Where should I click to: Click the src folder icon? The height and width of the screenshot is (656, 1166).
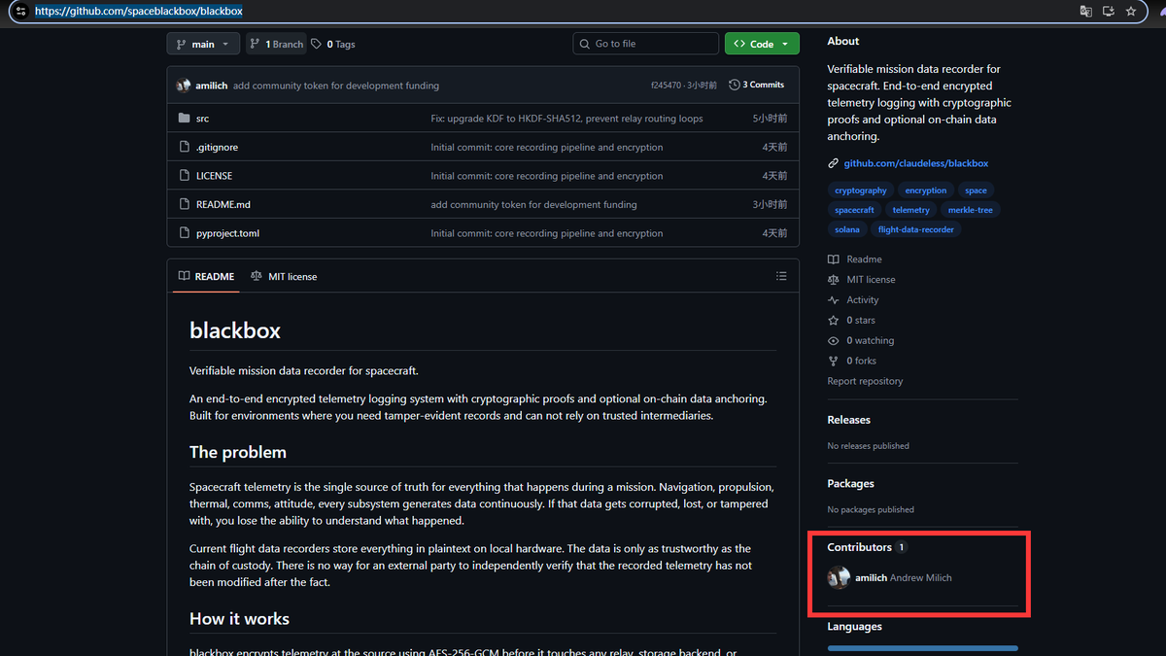click(185, 119)
